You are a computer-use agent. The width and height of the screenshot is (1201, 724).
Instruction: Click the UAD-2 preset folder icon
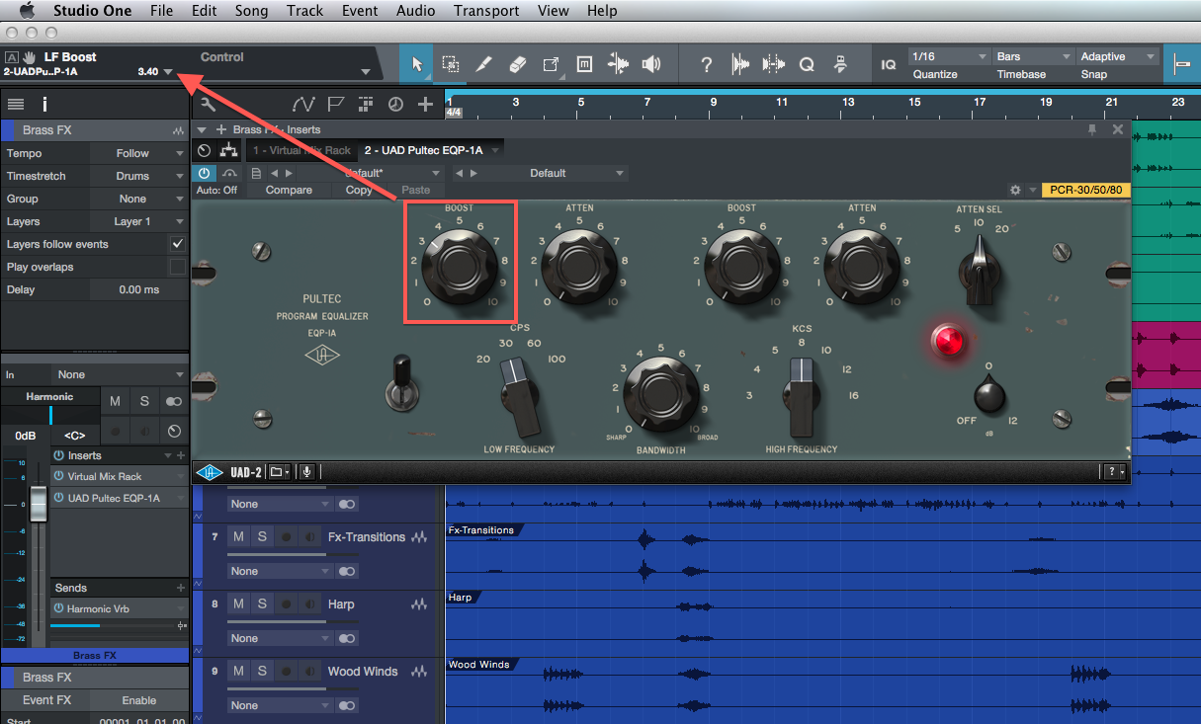coord(280,472)
